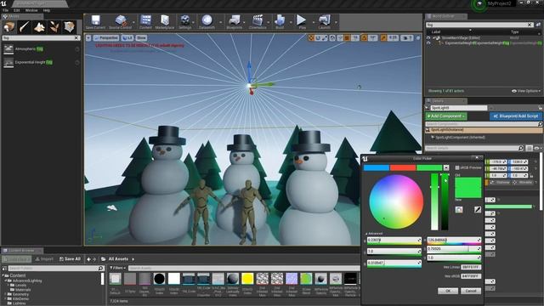The width and height of the screenshot is (544, 306).
Task: Click search icon in Search Folders box
Action: [100, 269]
